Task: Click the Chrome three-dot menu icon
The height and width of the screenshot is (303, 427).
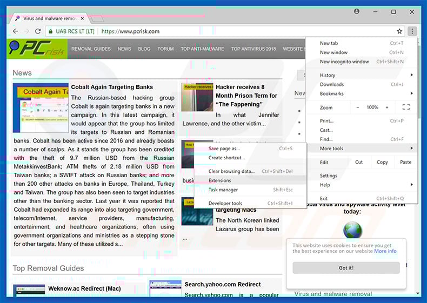Action: (x=412, y=31)
